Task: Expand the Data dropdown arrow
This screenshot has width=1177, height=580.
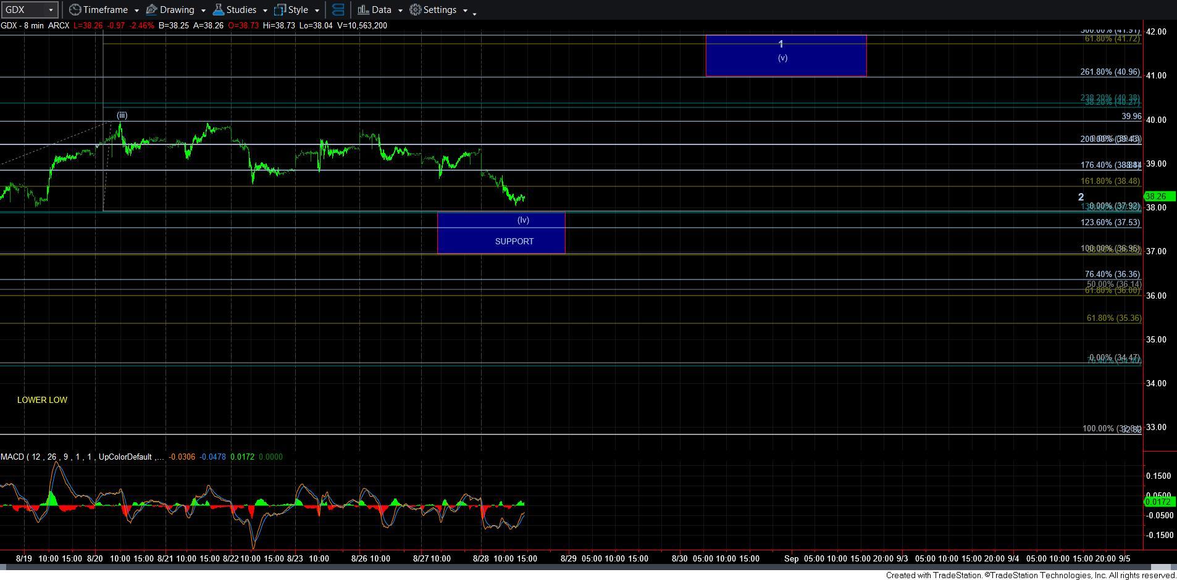Action: pyautogui.click(x=400, y=10)
